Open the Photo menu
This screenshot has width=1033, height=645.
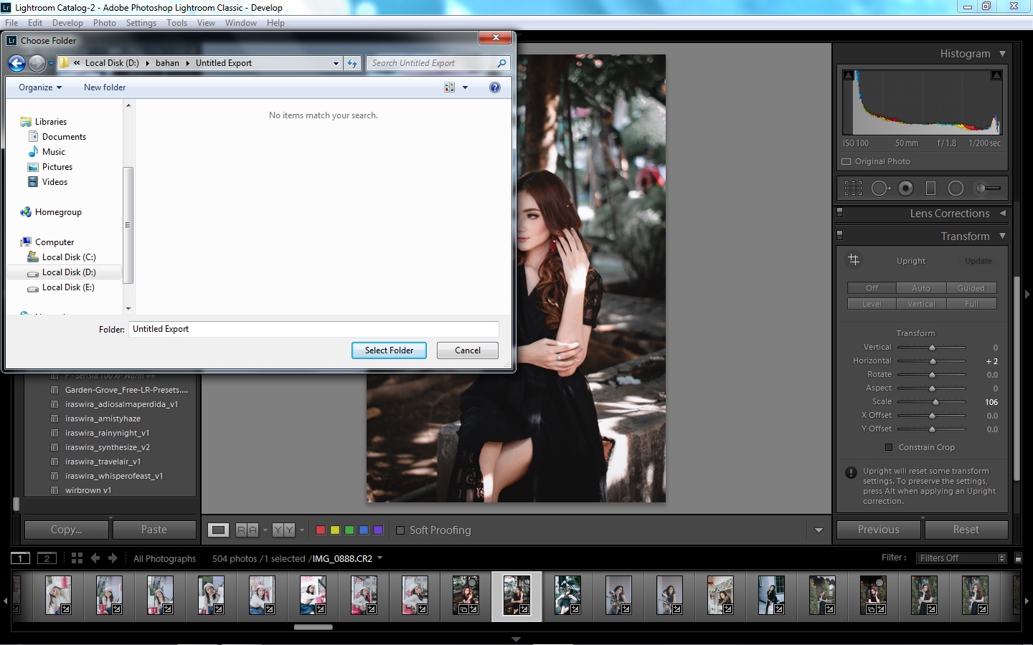[x=104, y=23]
